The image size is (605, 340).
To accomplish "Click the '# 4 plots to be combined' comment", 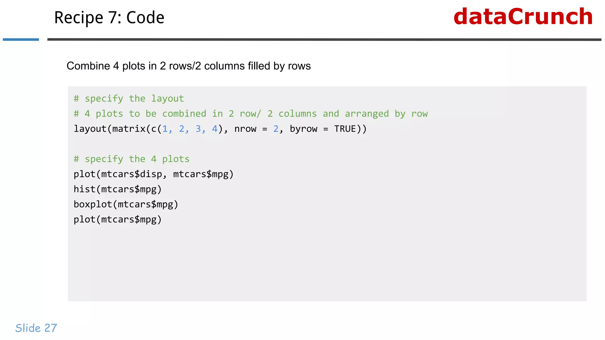I will pyautogui.click(x=251, y=114).
